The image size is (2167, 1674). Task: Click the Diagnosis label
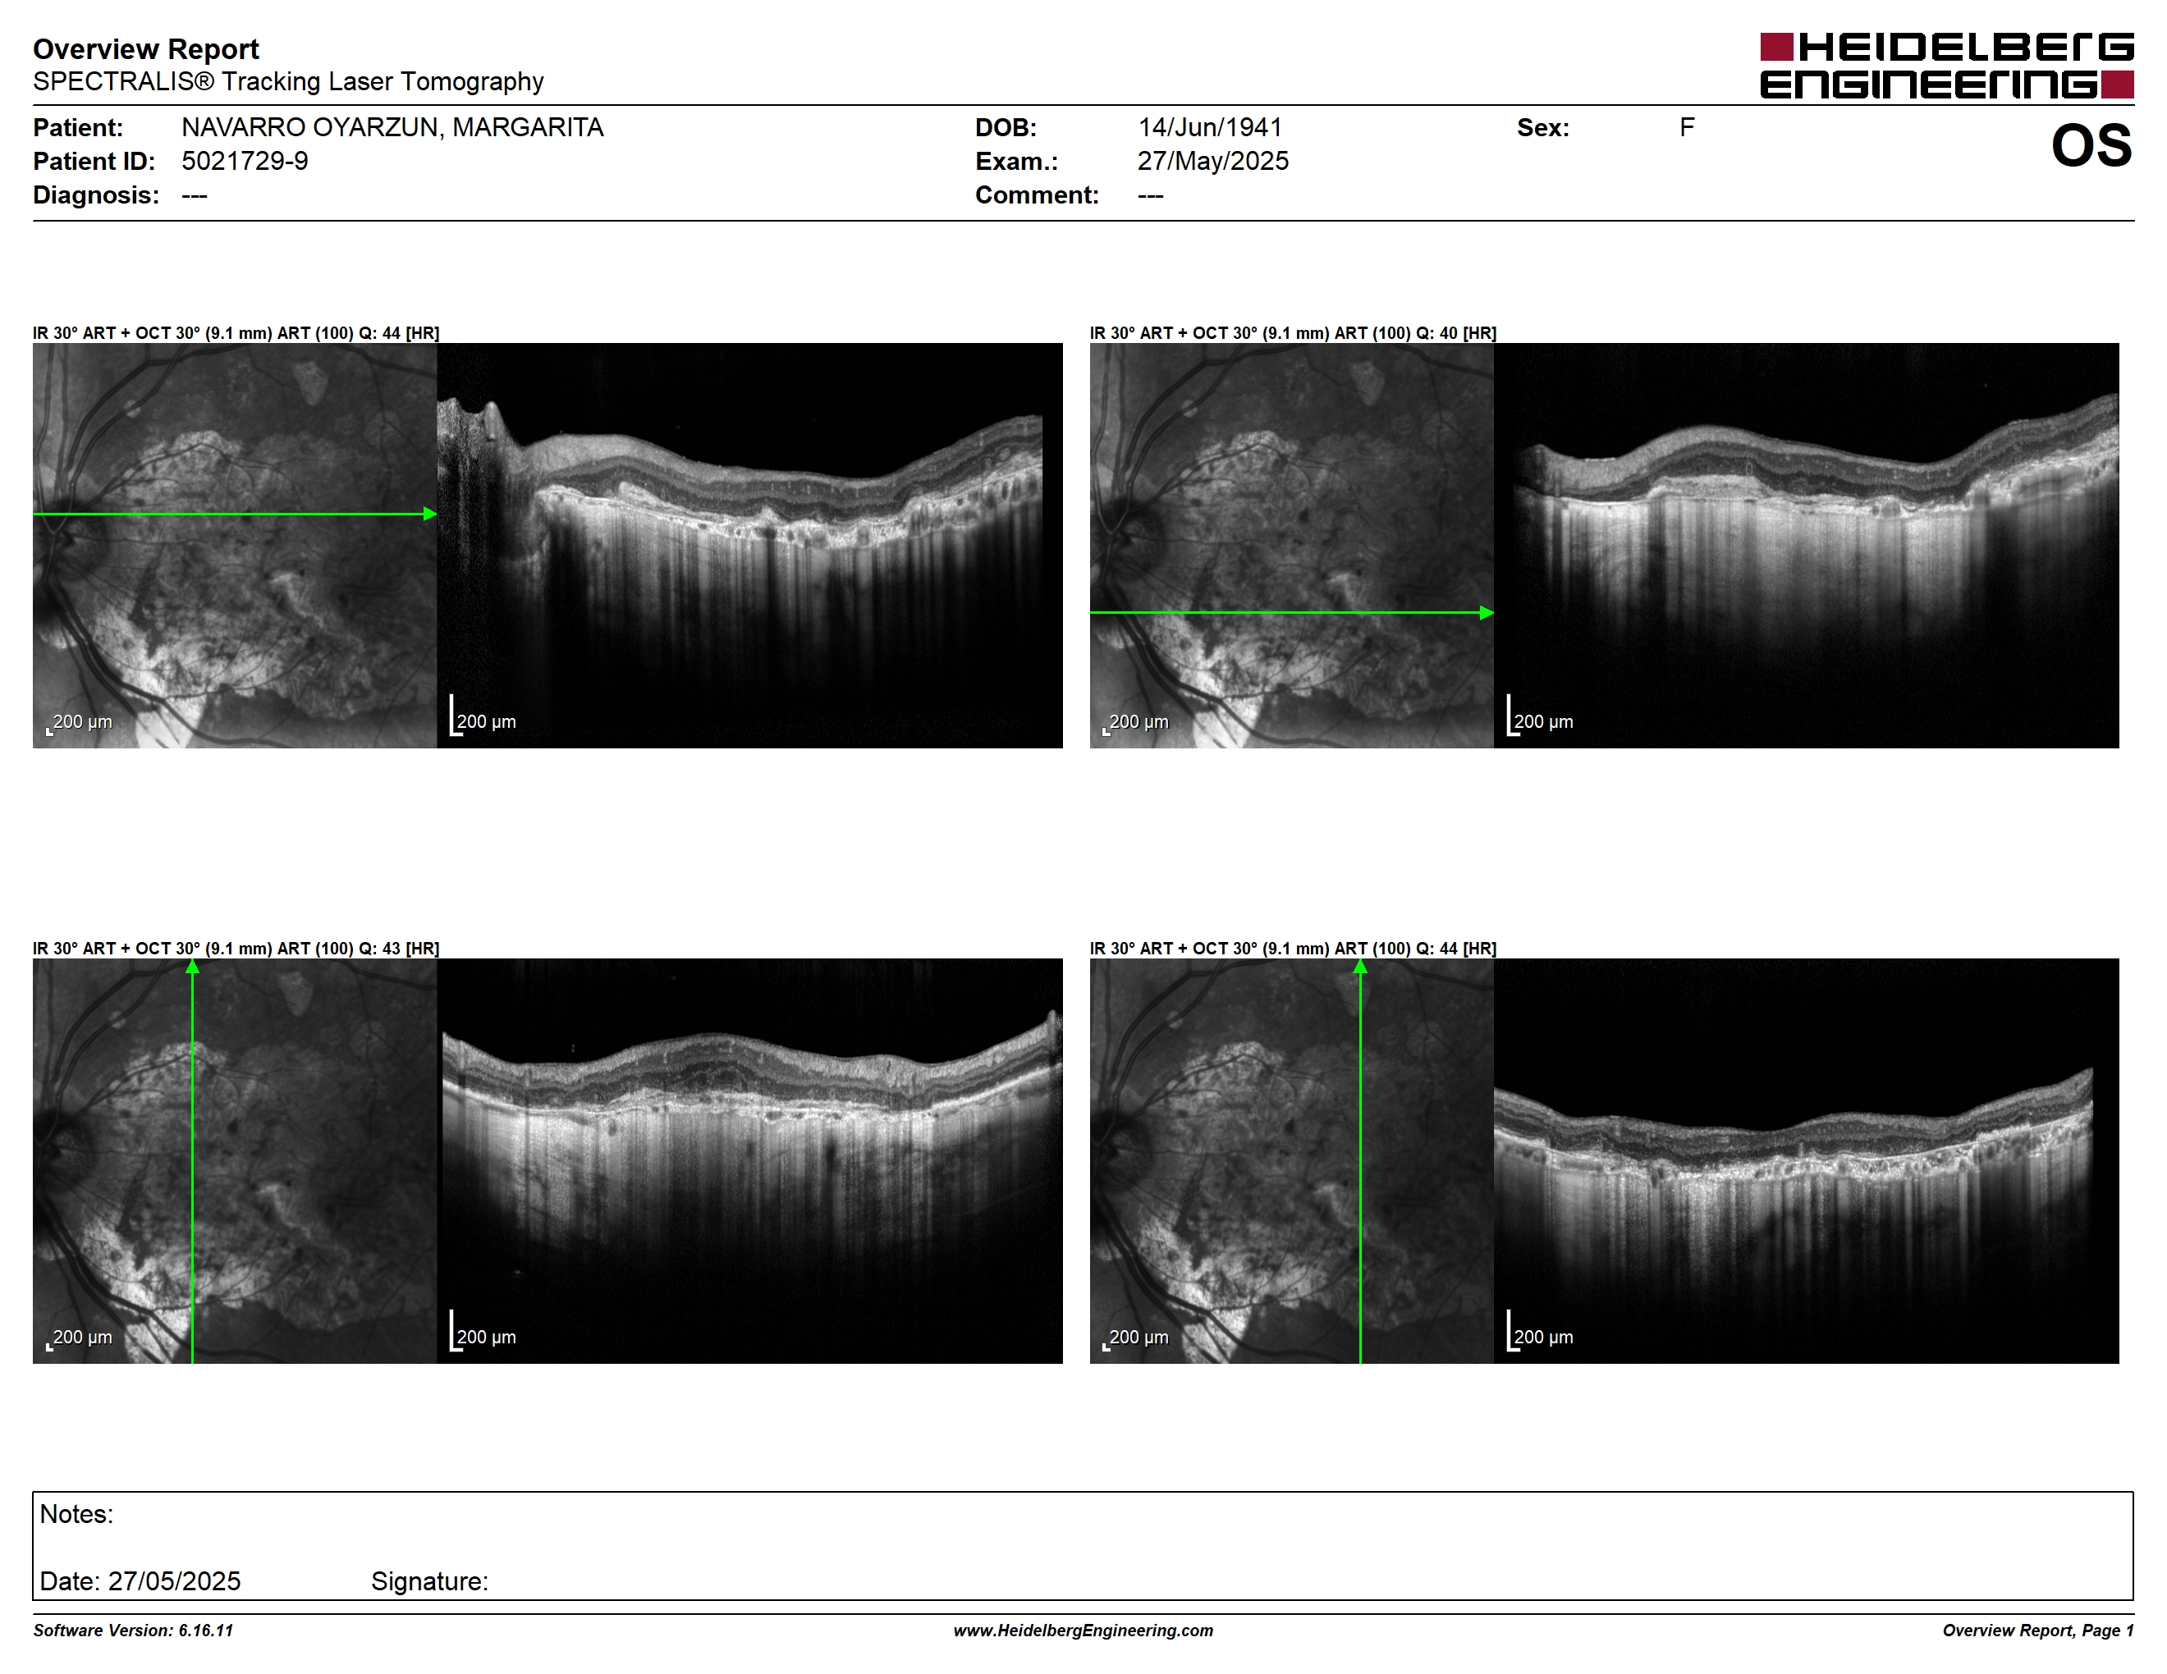95,195
